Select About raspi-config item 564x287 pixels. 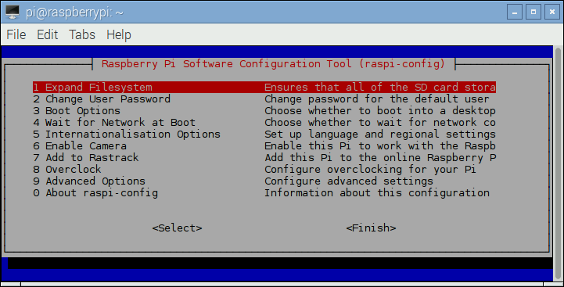click(264, 193)
